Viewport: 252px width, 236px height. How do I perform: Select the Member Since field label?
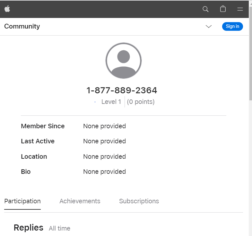coord(43,126)
